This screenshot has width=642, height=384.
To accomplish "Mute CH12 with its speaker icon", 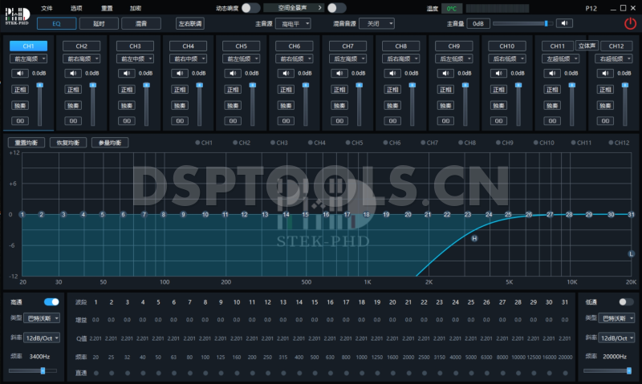I will 605,73.
